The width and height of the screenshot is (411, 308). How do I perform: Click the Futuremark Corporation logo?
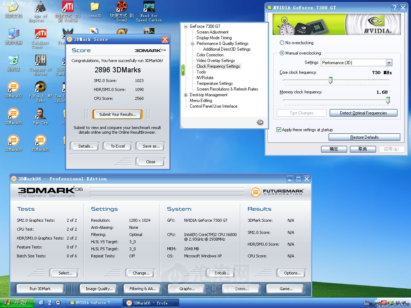click(x=277, y=192)
